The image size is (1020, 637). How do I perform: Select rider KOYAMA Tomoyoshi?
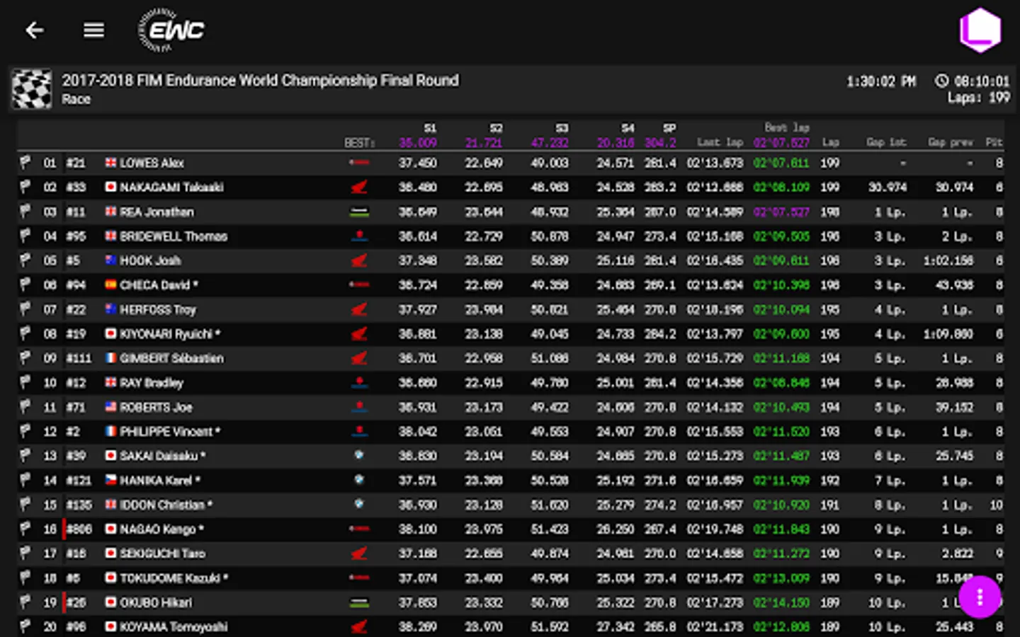(174, 627)
